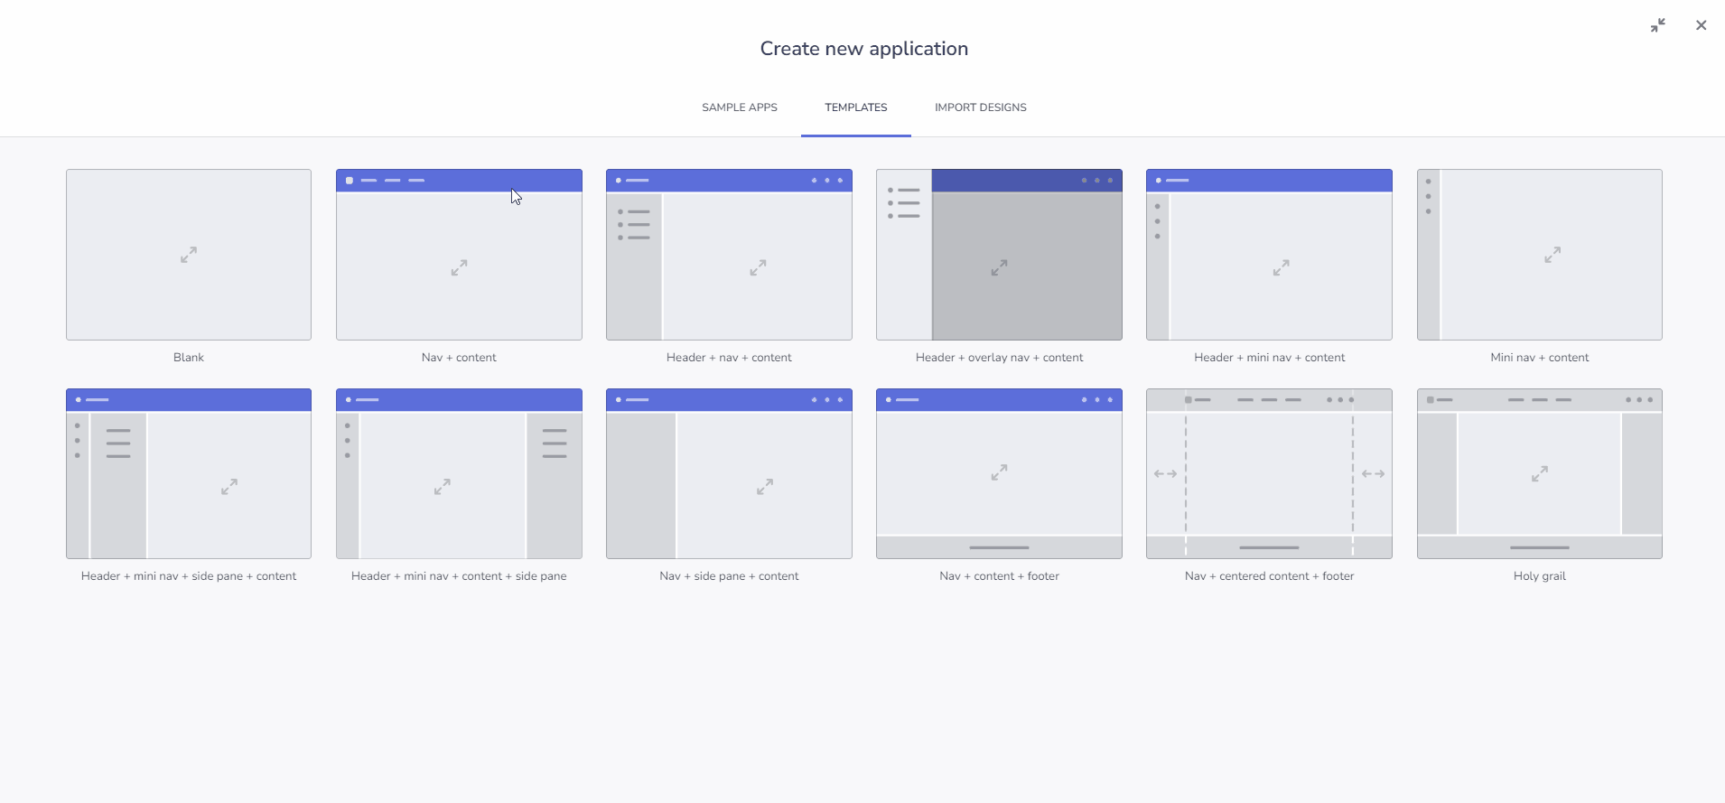This screenshot has width=1725, height=803.
Task: Close the Create new application dialog
Action: click(x=1702, y=24)
